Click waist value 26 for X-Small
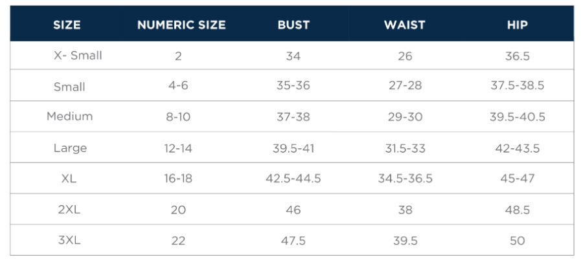The width and height of the screenshot is (583, 264). pos(405,56)
